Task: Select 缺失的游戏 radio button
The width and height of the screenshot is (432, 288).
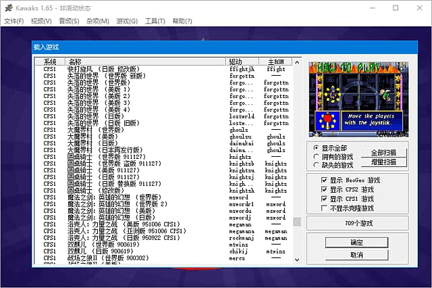Action: click(x=317, y=165)
